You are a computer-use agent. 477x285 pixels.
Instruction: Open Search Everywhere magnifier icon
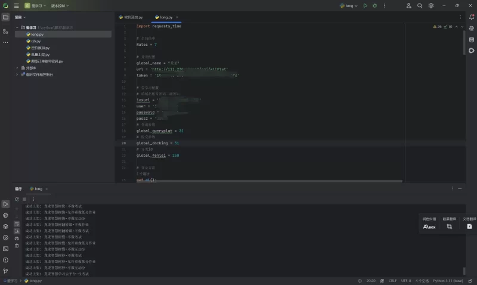tap(420, 5)
